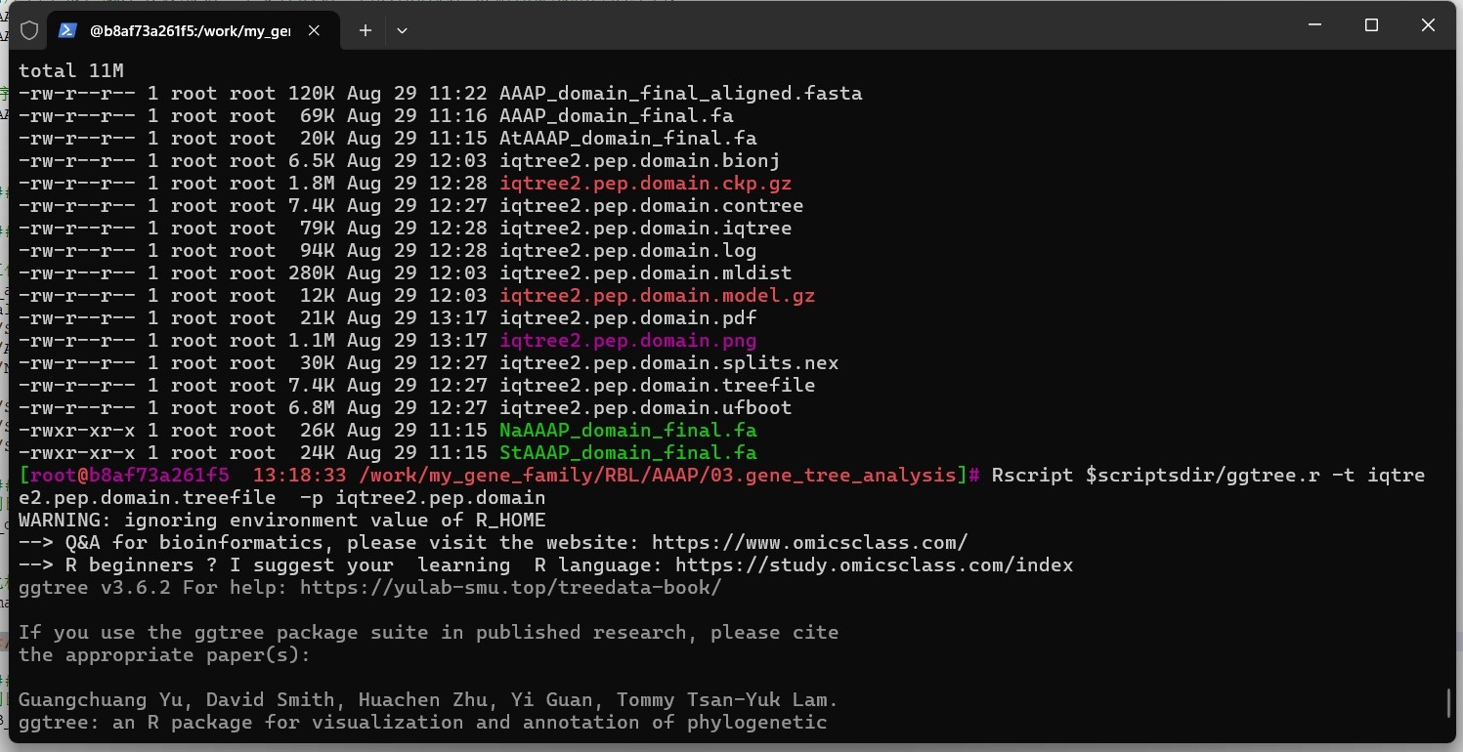Click file name iqtree2.pep.domain.contree
This screenshot has height=752, width=1463.
click(x=651, y=206)
